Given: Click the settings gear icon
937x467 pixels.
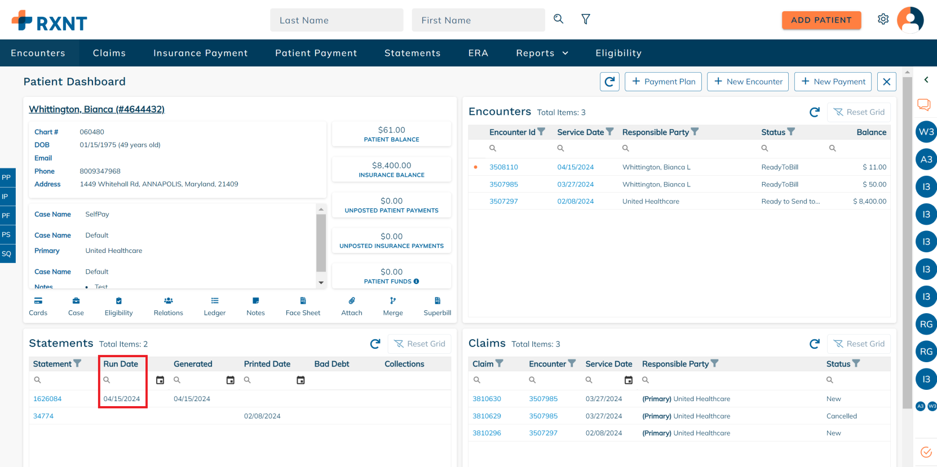Looking at the screenshot, I should click(x=883, y=19).
